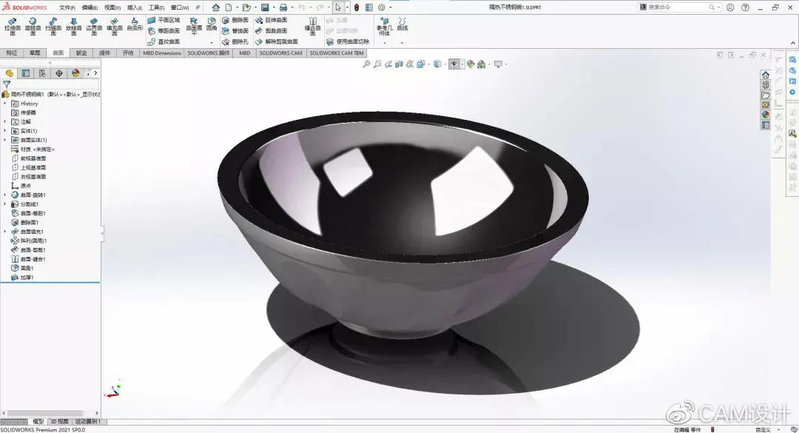This screenshot has height=433, width=799.
Task: Choose the 曲面展平 (Surface Flatten) tool
Action: pos(194,26)
